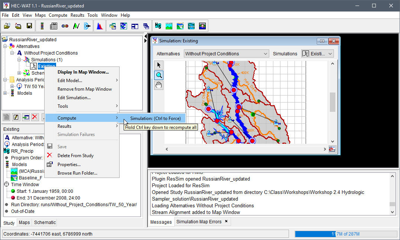Open the grid table editor toolbar icon
This screenshot has width=400, height=240.
click(53, 26)
